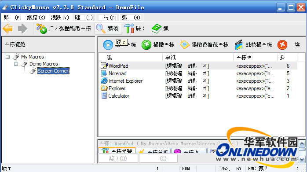This screenshot has width=307, height=172.
Task: Click <execappex>("i... in Internet Explorer row
Action: click(x=255, y=81)
